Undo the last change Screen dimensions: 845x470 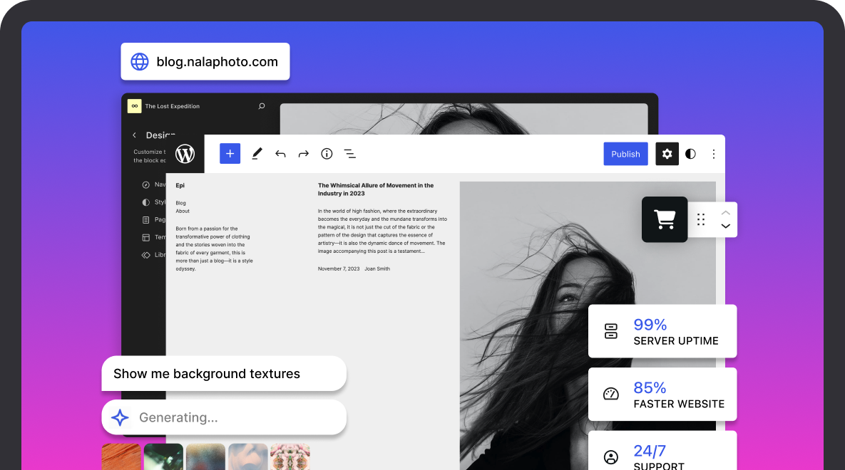point(280,154)
